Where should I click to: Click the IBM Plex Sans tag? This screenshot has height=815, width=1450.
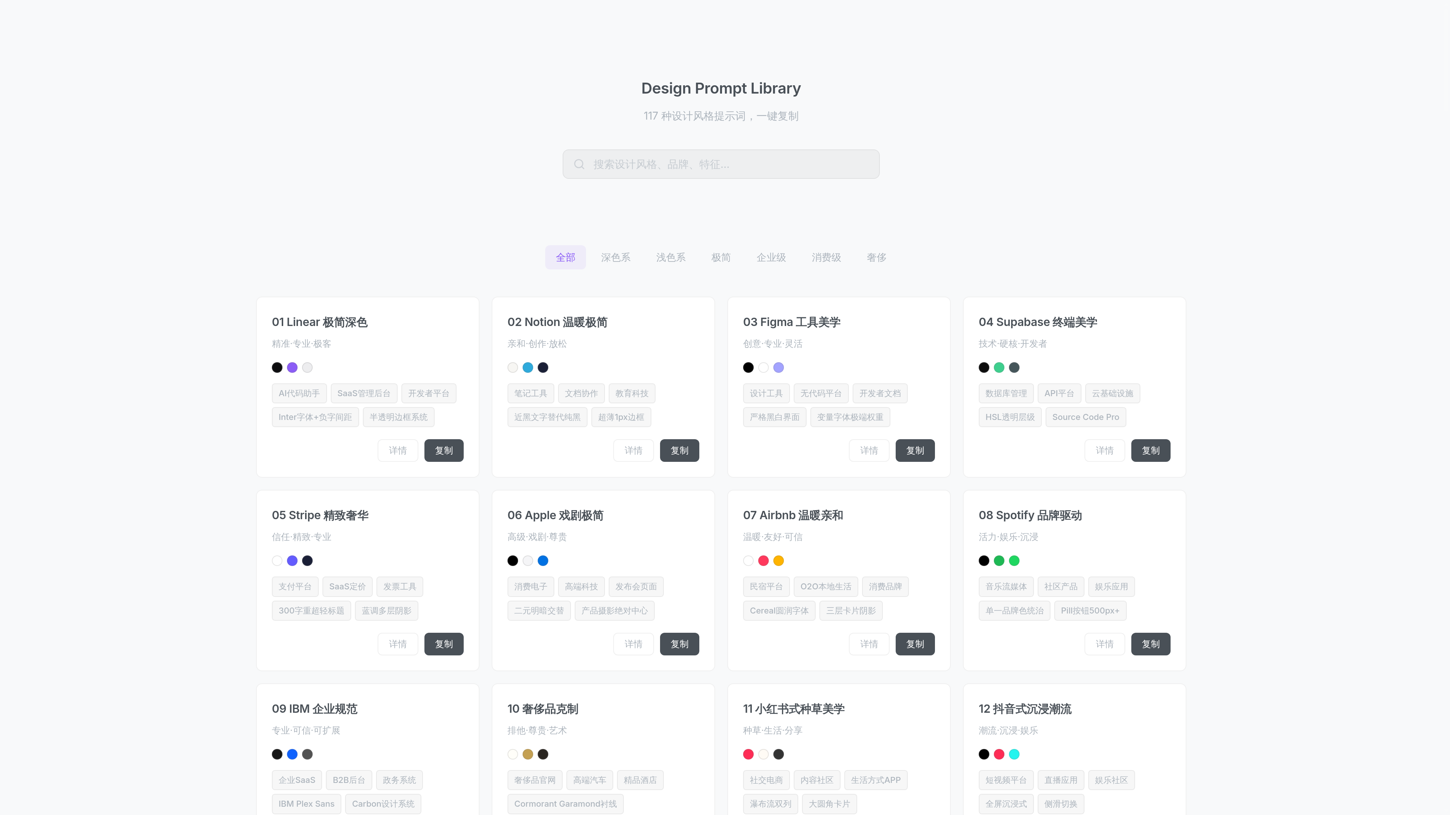coord(306,804)
